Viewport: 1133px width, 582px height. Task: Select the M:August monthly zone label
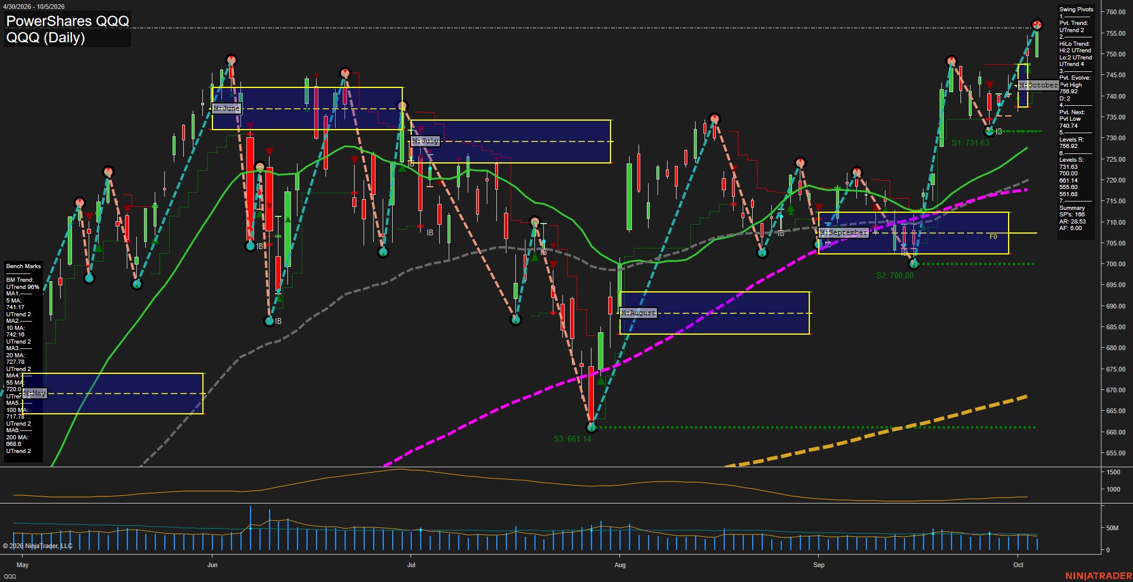(639, 313)
